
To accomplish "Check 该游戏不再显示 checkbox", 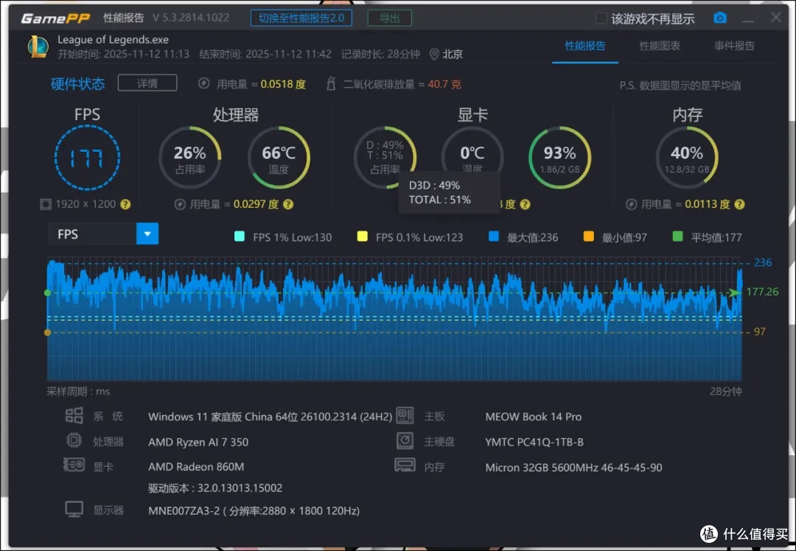I will (601, 18).
